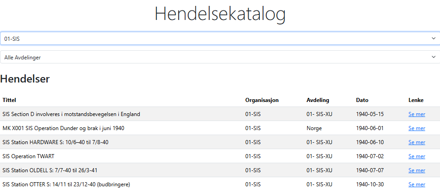Image resolution: width=440 pixels, height=189 pixels.
Task: Click the Dato column header
Action: pyautogui.click(x=362, y=100)
